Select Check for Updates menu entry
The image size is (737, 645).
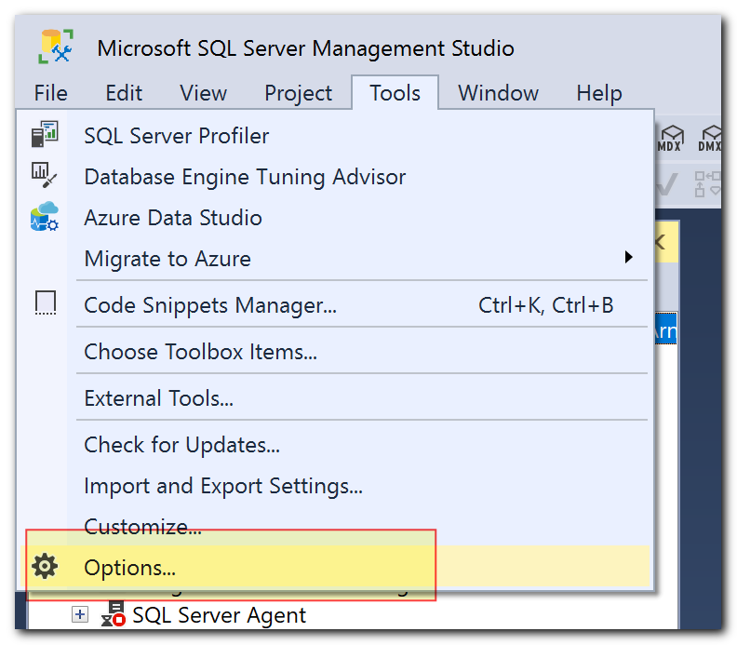pyautogui.click(x=181, y=445)
